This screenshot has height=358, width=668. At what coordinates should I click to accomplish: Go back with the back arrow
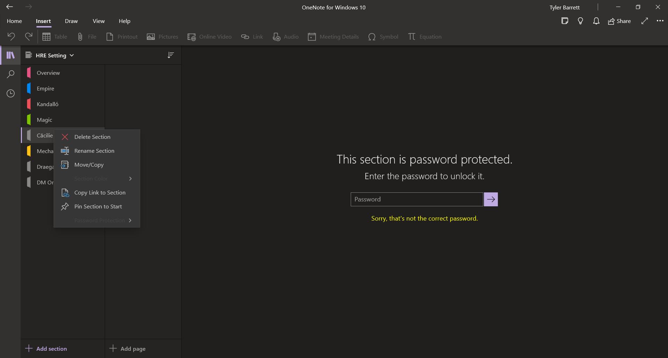[x=10, y=7]
